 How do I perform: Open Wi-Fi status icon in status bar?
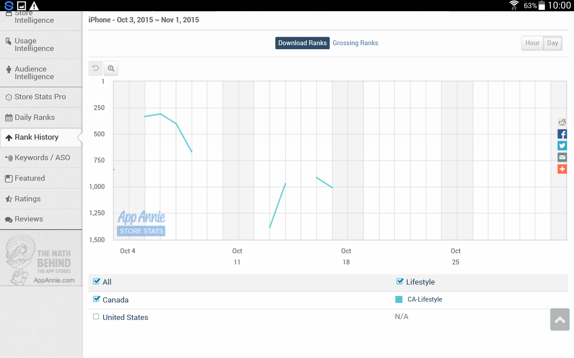point(514,5)
